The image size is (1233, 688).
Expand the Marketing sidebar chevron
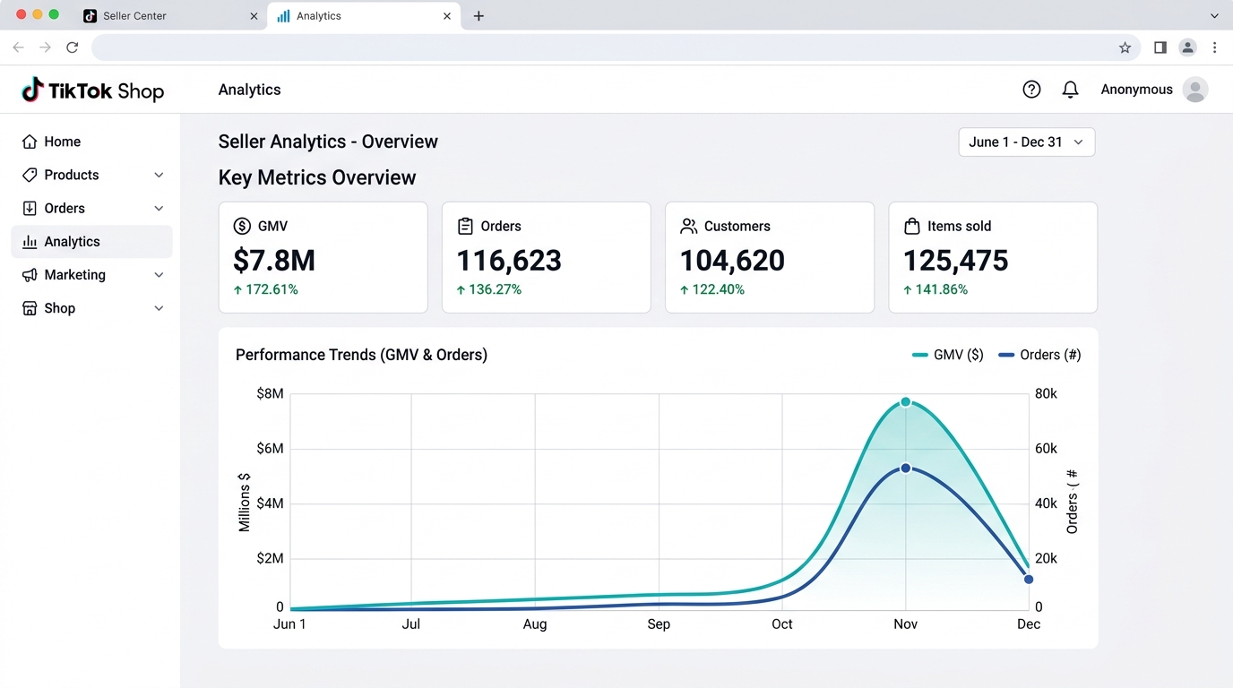coord(159,275)
